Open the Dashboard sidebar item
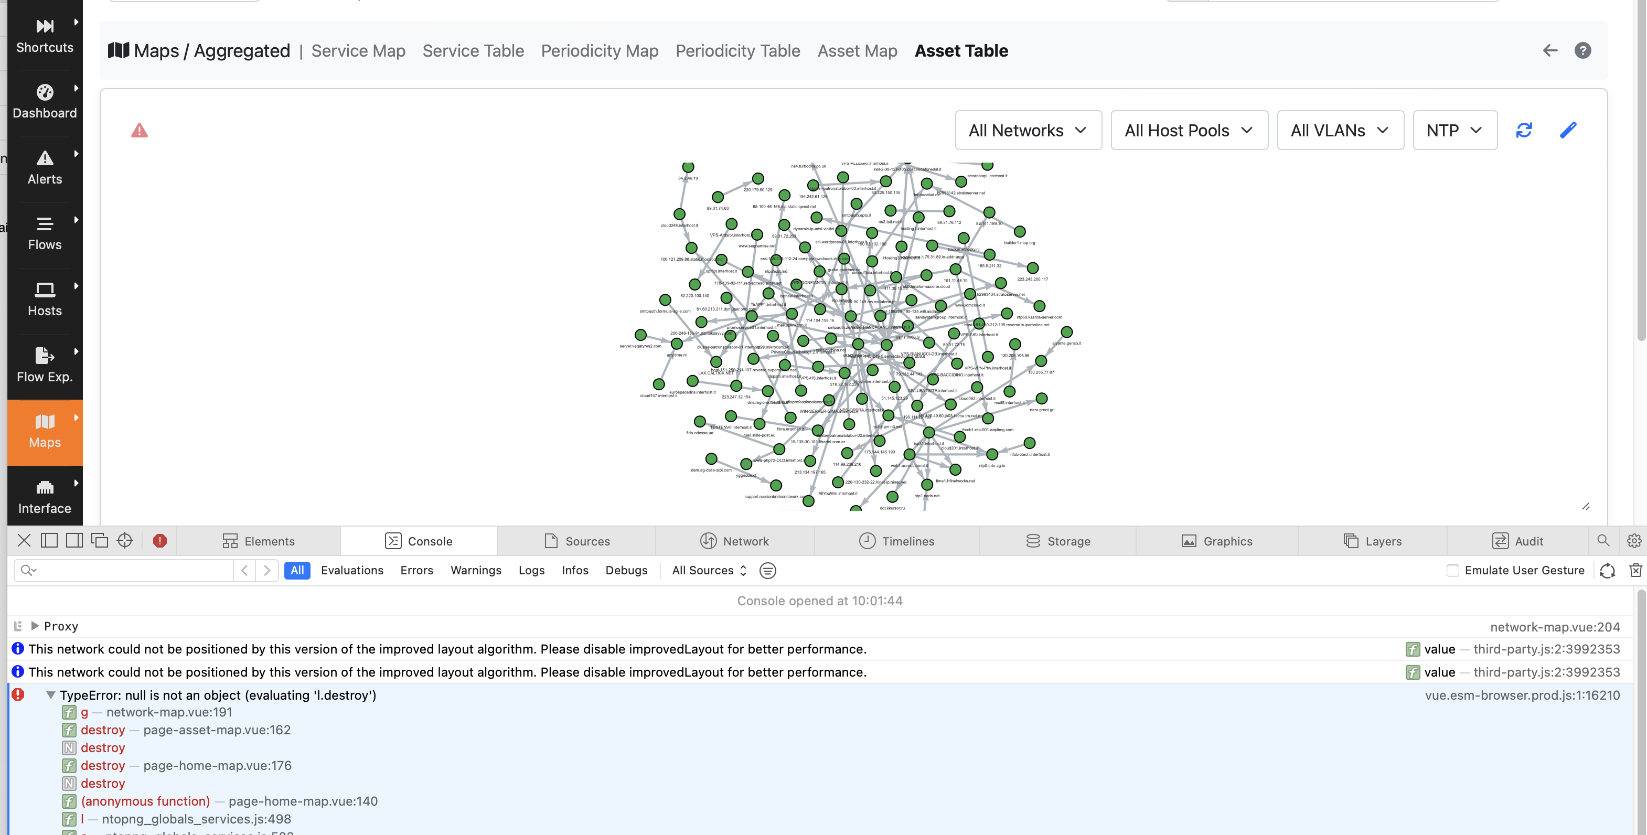This screenshot has height=835, width=1647. 45,102
